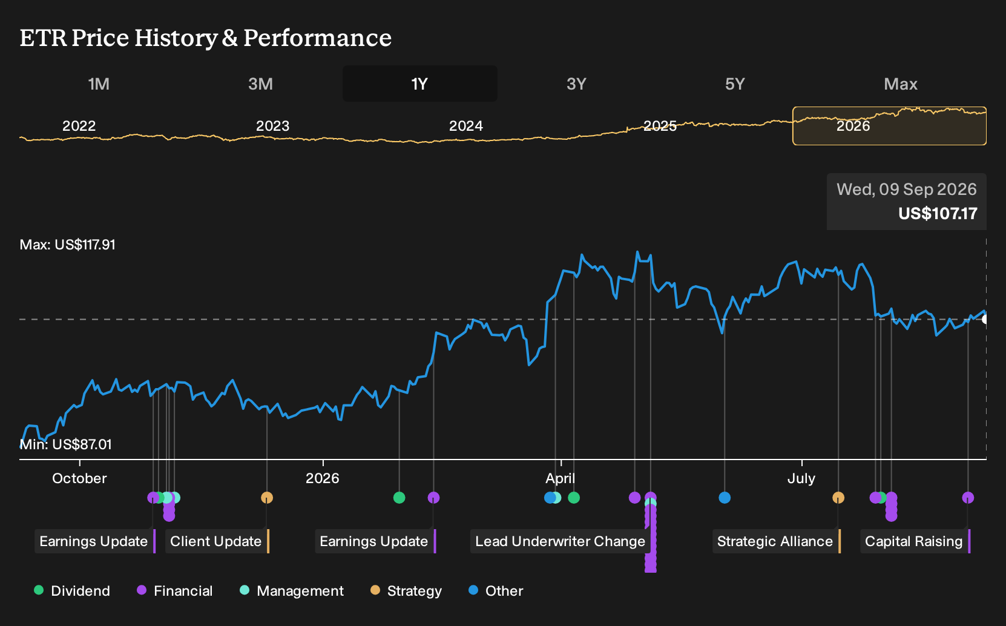This screenshot has height=626, width=1006.
Task: Toggle the Strategy legend filter
Action: coord(406,591)
